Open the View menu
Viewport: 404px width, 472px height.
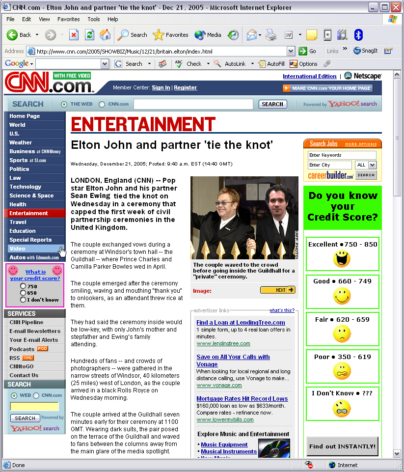point(44,19)
